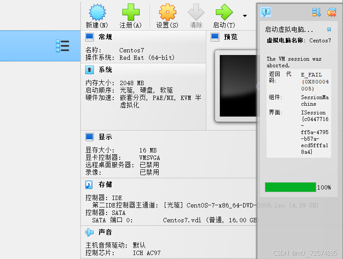Click the green 100% progress bar
Viewport: 343px width, 259px height.
(291, 187)
